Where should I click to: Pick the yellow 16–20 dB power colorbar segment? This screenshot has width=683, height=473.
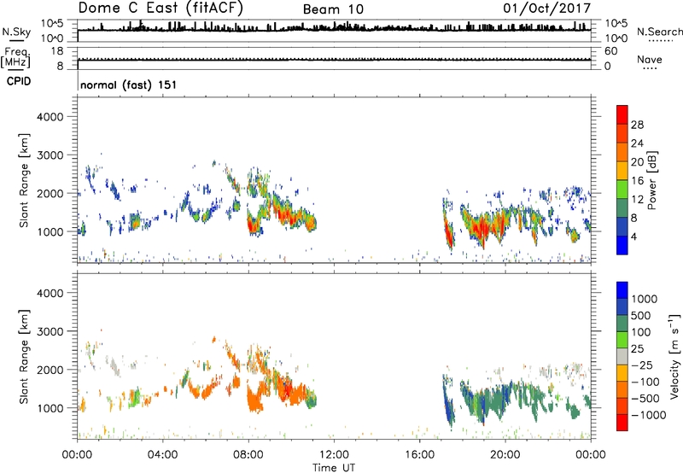622,171
